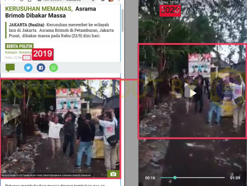The image size is (247, 186).
Task: Open the BERITA POLITIK category label
Action: [x=19, y=46]
